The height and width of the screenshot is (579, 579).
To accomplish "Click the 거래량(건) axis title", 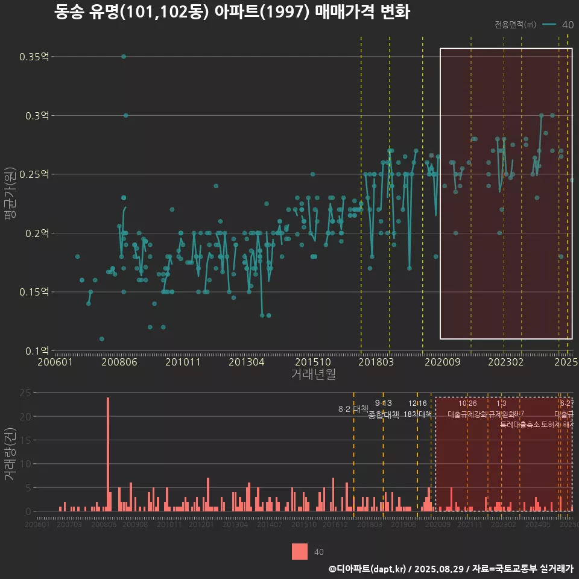I will pos(10,454).
